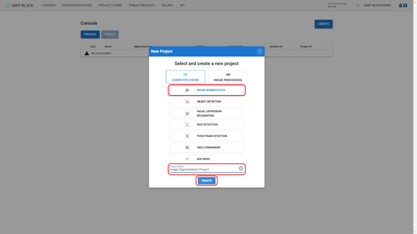This screenshot has height=234, width=417.
Task: Click Create button in the dialog
Action: (x=207, y=181)
